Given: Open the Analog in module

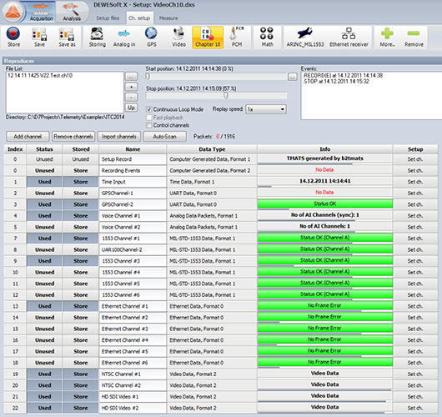Looking at the screenshot, I should [x=124, y=37].
